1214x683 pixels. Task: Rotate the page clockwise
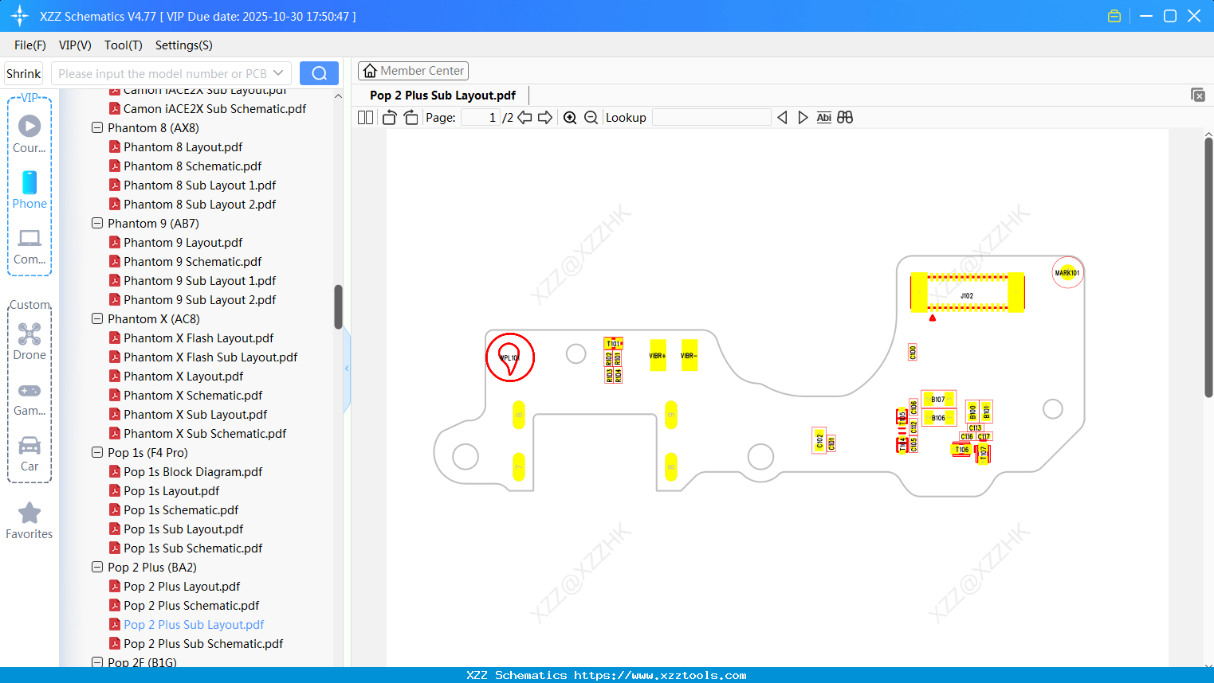pos(411,117)
